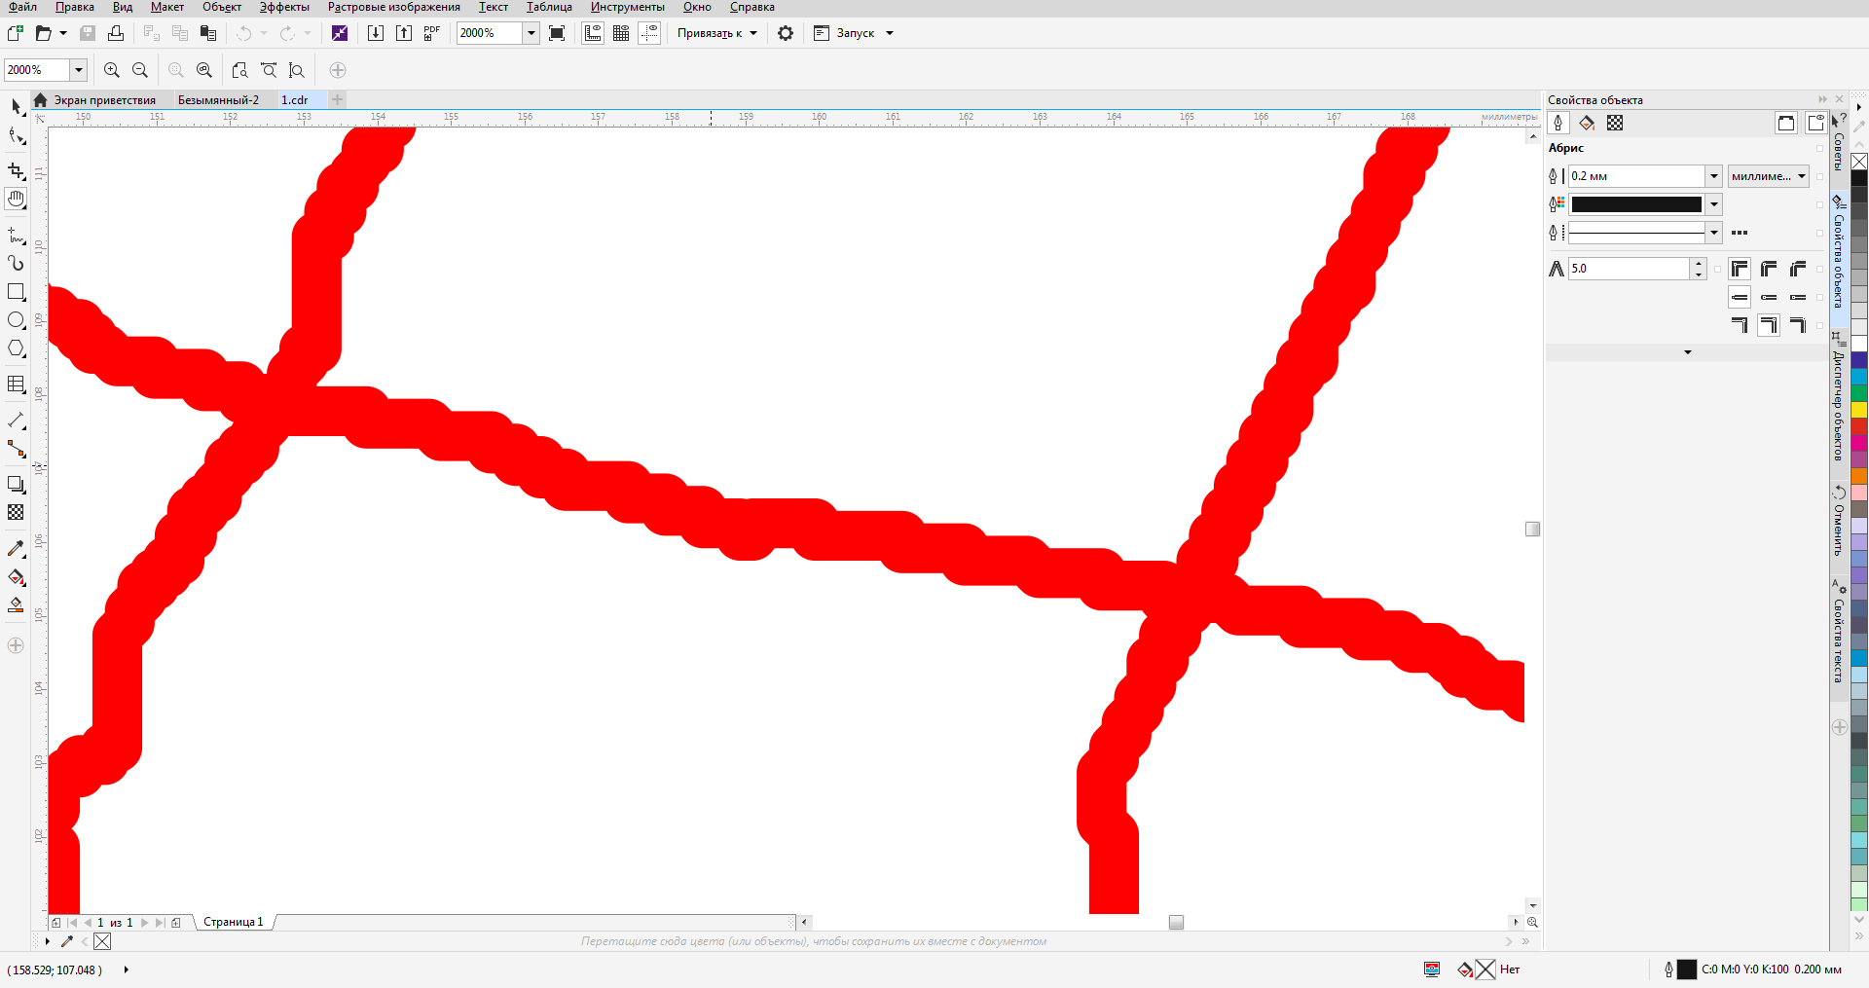Select the Table tool
Screen dimensions: 1869x988
tap(16, 384)
